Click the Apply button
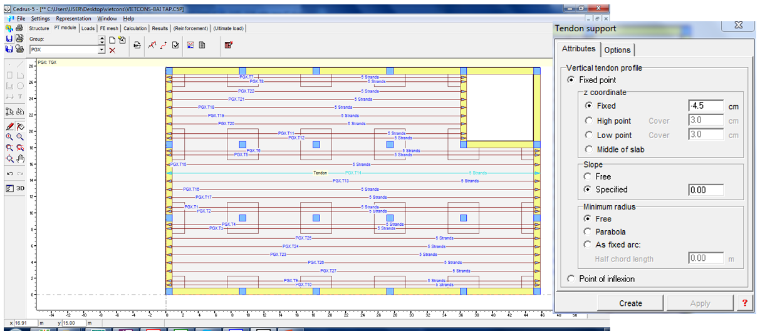This screenshot has width=760, height=334. coord(700,303)
